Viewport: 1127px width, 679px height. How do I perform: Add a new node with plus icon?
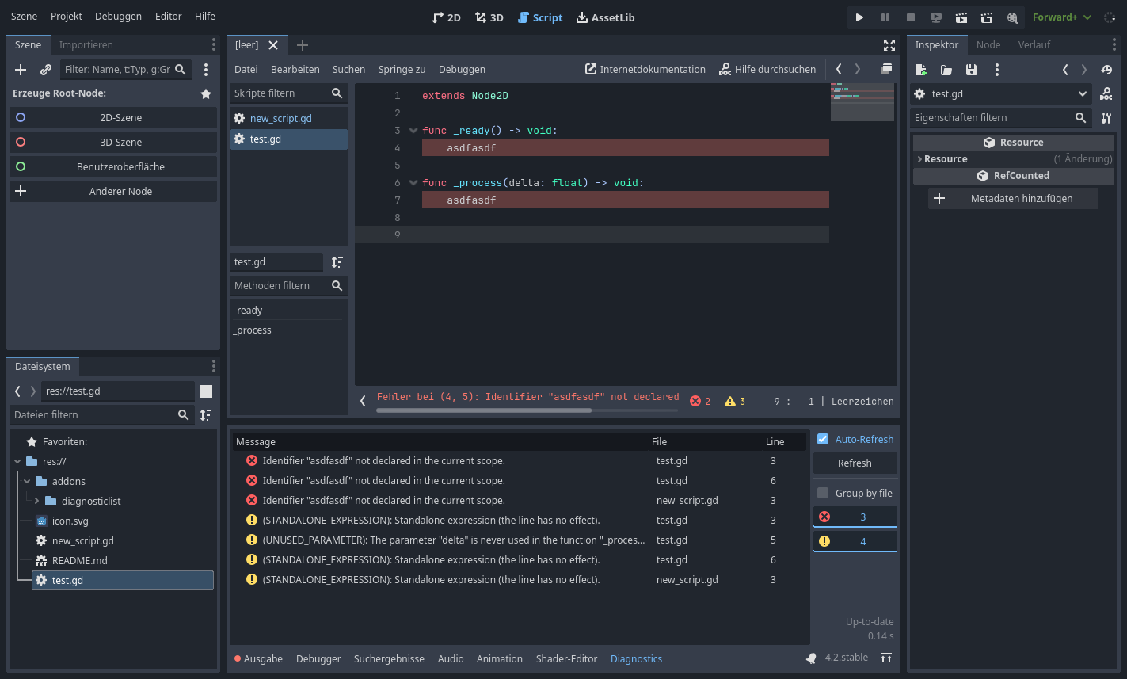[x=21, y=70]
